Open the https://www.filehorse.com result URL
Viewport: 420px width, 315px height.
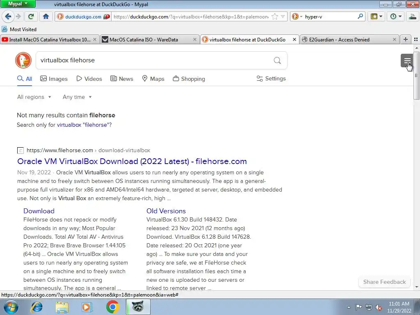tap(60, 150)
